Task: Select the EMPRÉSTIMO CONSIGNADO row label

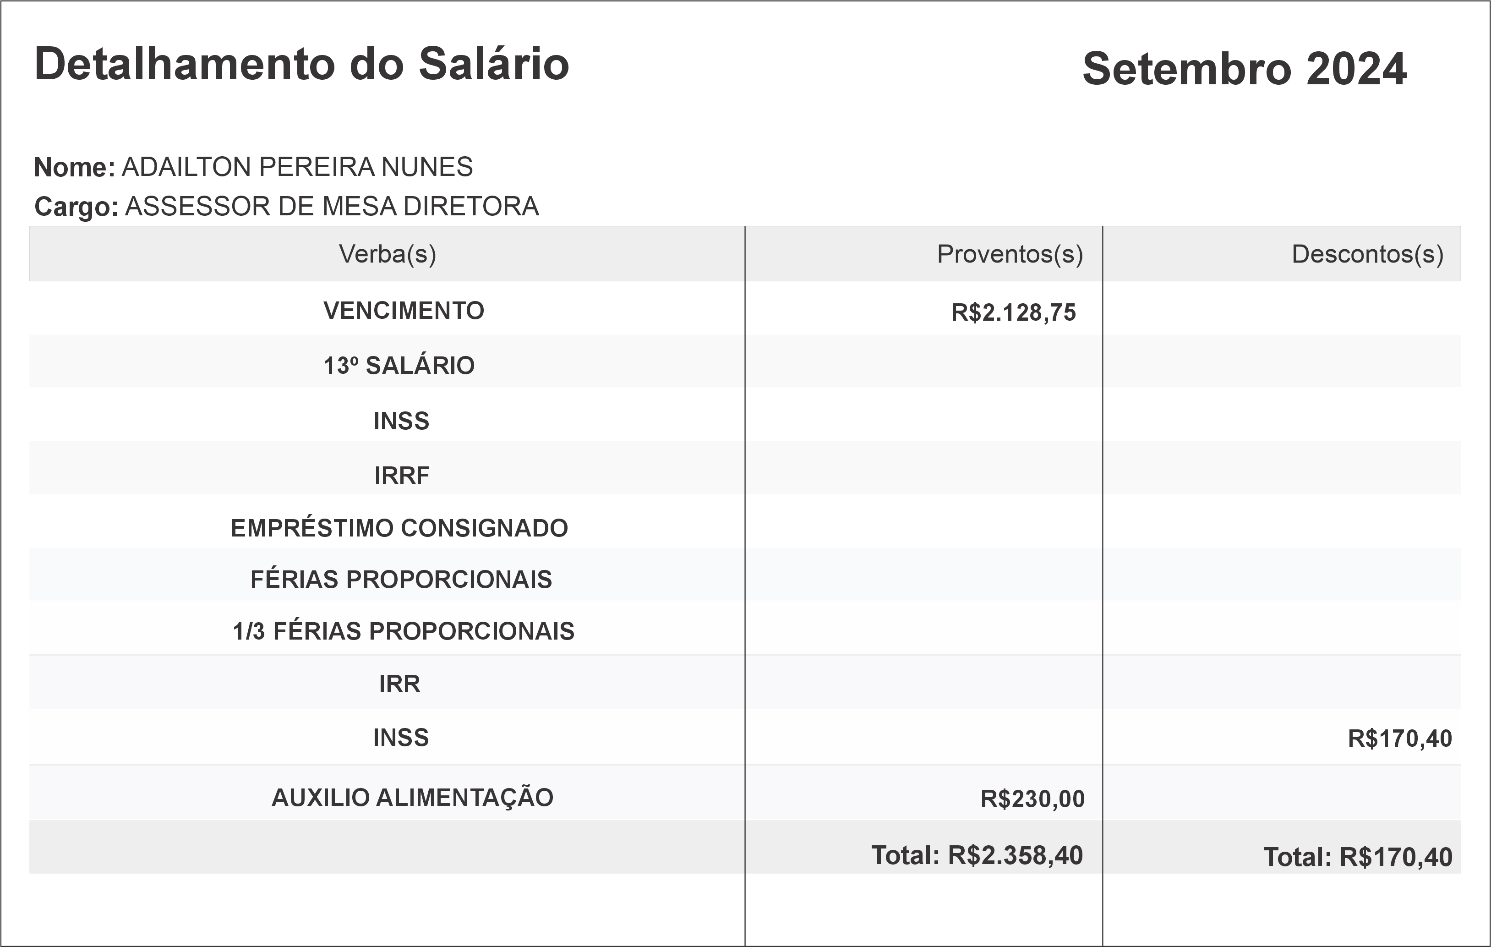Action: pos(399,528)
